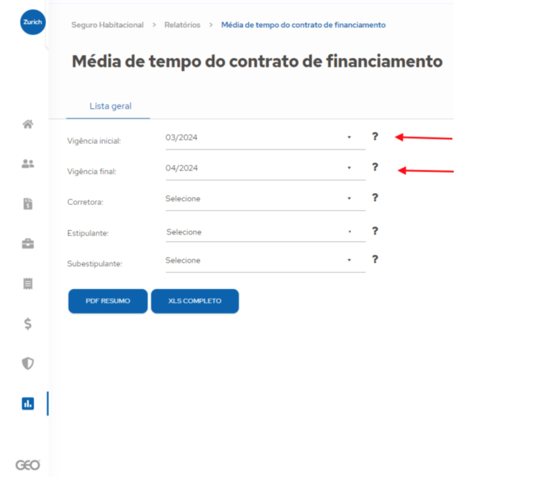
Task: Show help for Corretora field
Action: (x=375, y=198)
